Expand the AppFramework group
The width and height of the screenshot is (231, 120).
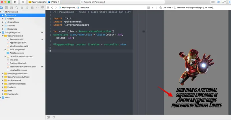3,80
